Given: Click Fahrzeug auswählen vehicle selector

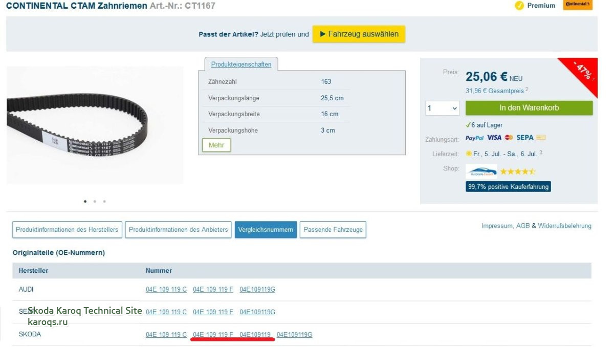Looking at the screenshot, I should click(x=359, y=34).
